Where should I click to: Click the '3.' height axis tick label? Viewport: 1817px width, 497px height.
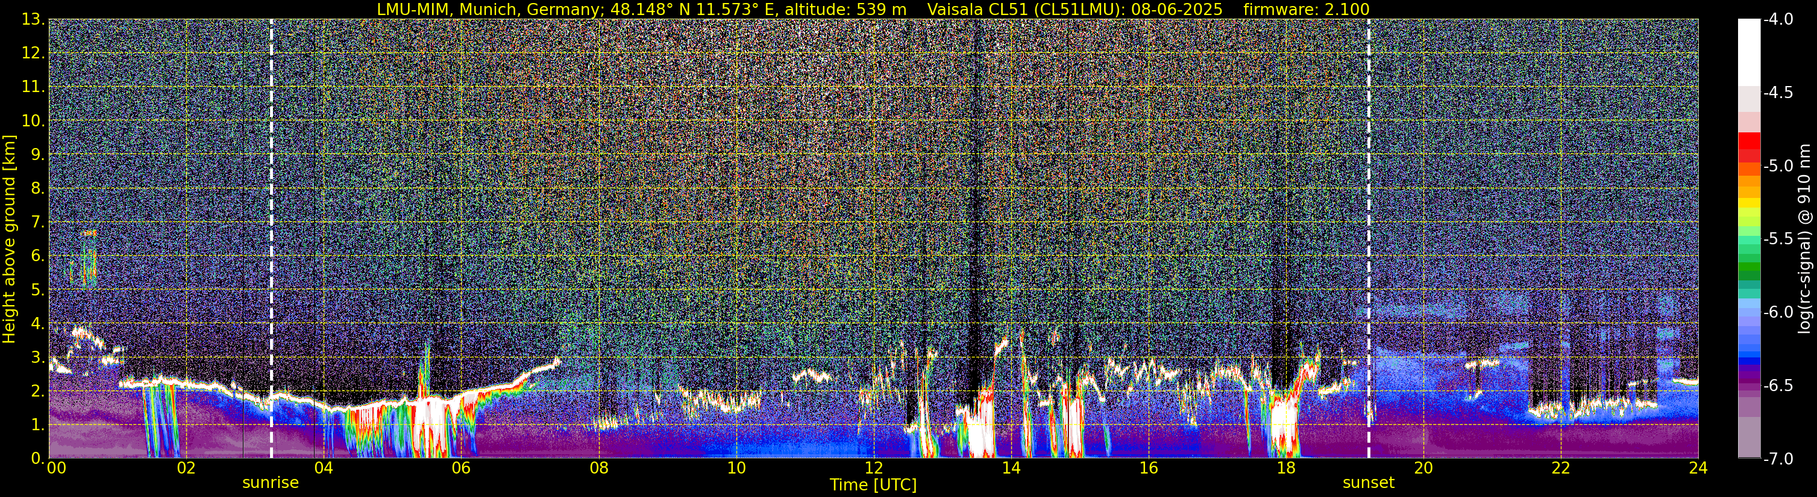click(x=38, y=357)
